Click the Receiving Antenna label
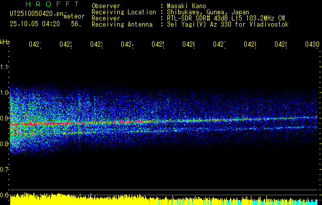 pyautogui.click(x=122, y=25)
